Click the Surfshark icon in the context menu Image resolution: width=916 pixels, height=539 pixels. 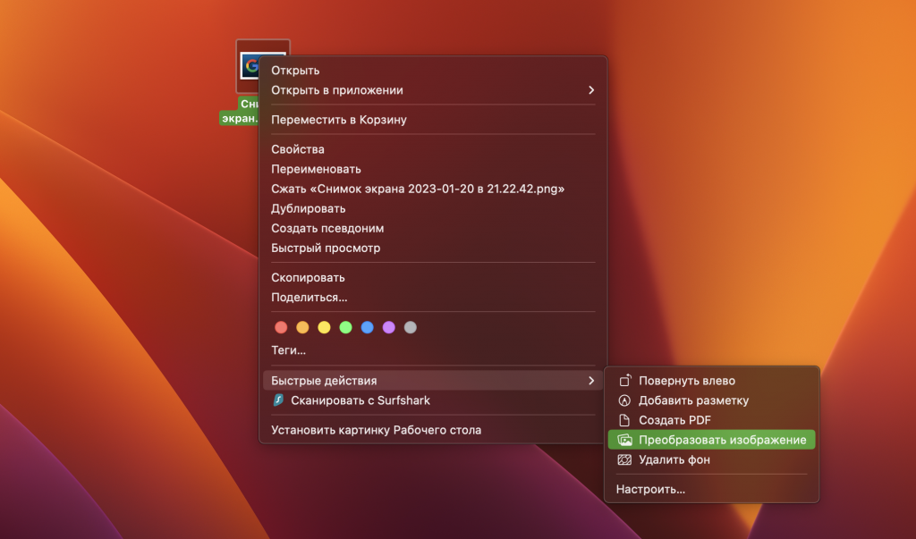point(279,400)
